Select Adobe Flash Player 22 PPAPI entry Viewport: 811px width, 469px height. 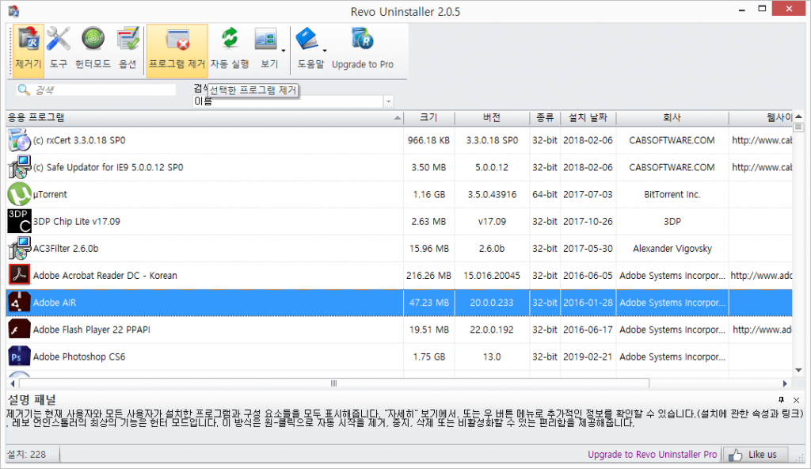tap(92, 330)
